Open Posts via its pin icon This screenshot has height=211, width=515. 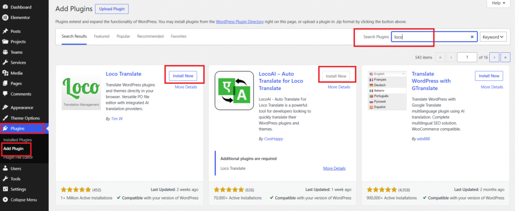pos(5,31)
